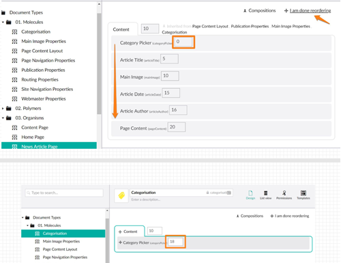Click the 03. Organisms folder icon
The image size is (341, 263).
(x=9, y=117)
